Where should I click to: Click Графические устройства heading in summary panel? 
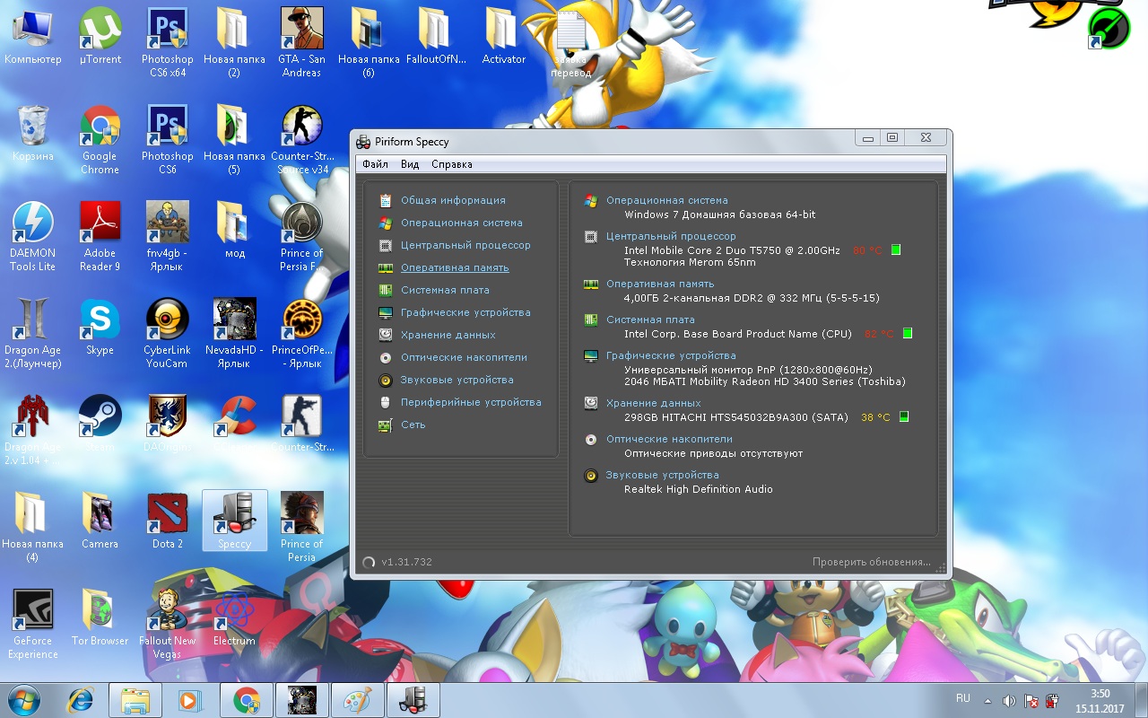tap(671, 355)
